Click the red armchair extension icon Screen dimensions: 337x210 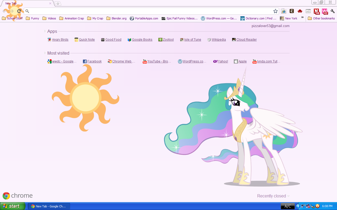coord(300,11)
